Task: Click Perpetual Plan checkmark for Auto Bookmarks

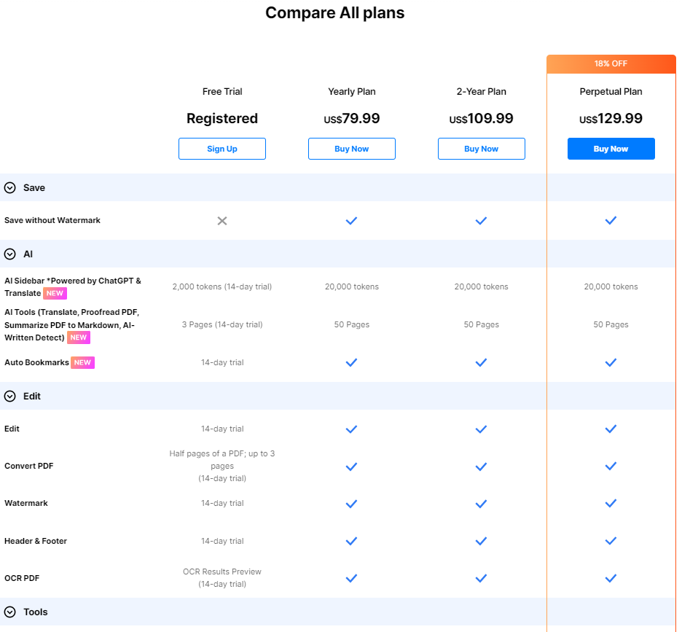Action: (611, 362)
